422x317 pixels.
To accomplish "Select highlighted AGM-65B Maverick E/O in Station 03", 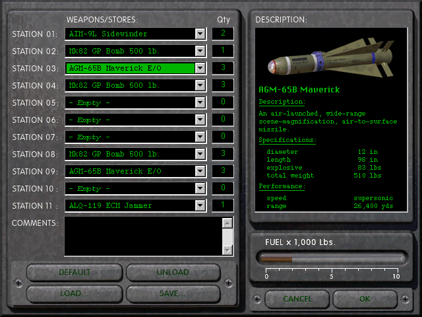I will (x=131, y=68).
